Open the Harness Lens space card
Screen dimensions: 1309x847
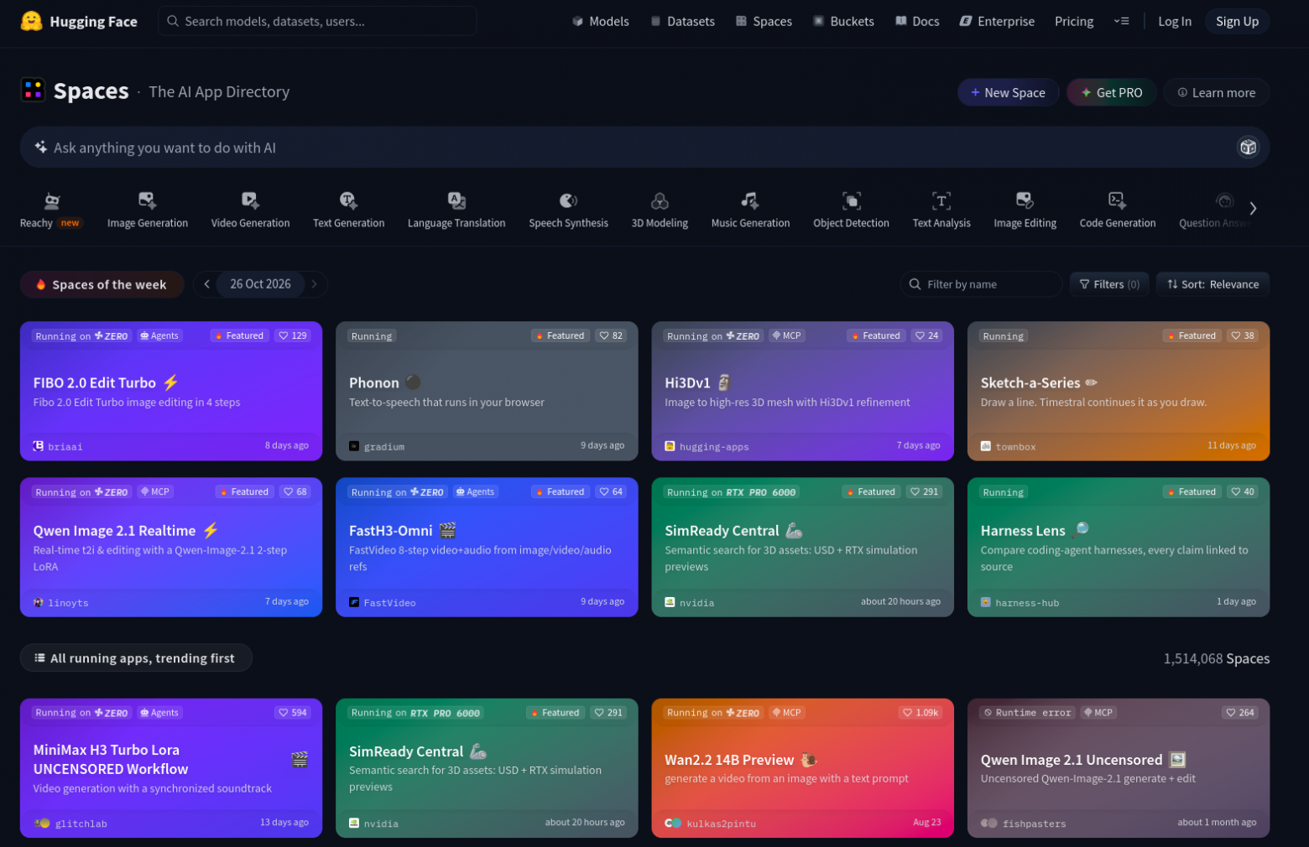[x=1119, y=547]
